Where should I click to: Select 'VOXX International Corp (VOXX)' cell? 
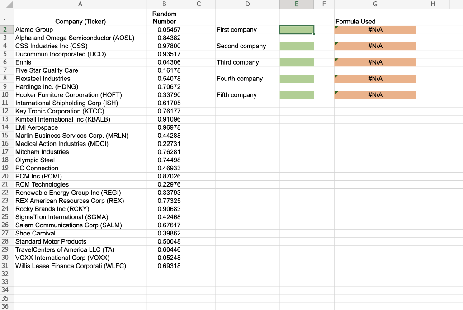point(80,258)
